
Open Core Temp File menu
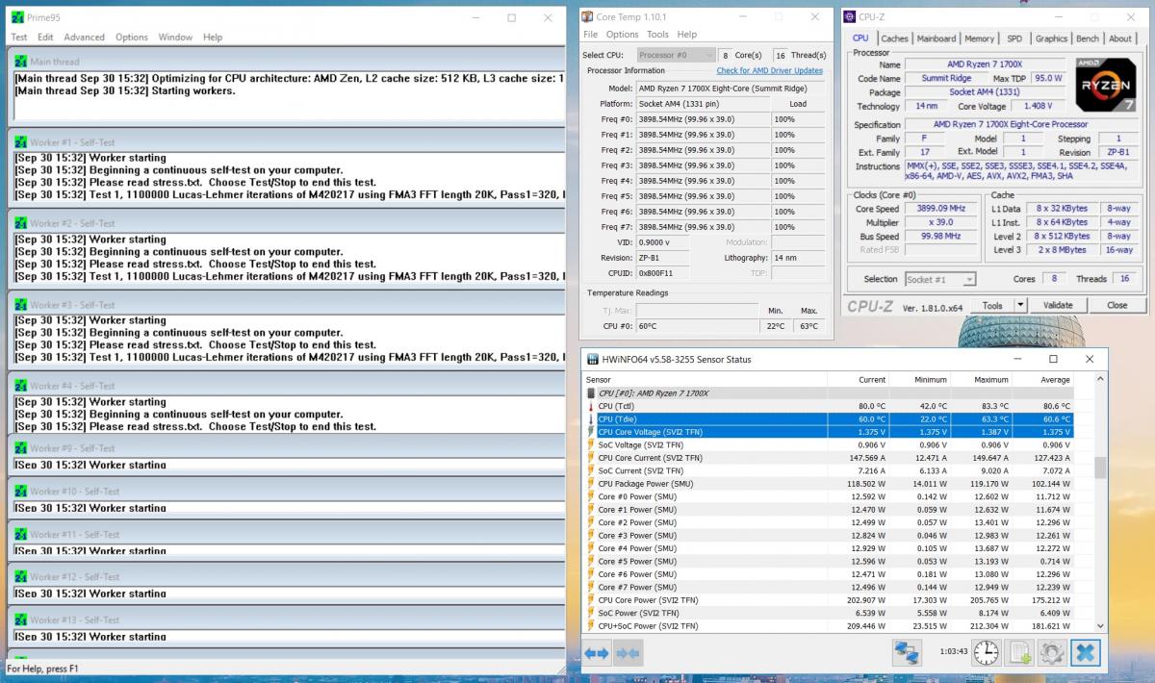coord(590,35)
